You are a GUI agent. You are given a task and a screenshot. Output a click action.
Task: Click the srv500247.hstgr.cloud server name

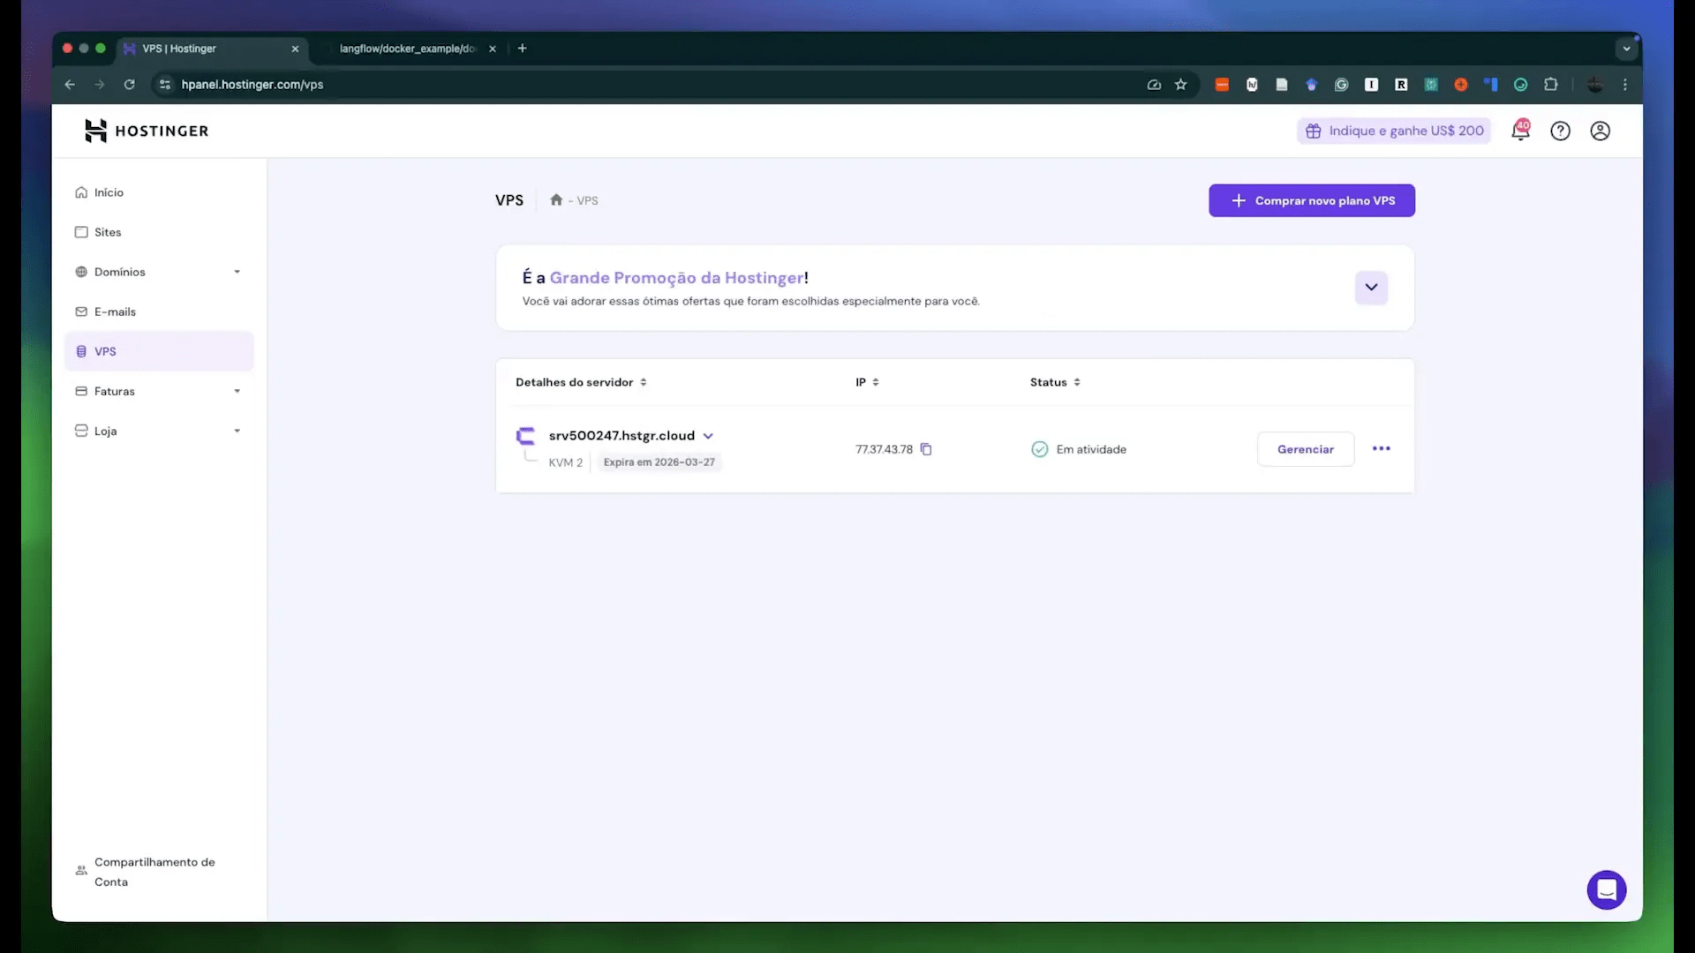(621, 436)
